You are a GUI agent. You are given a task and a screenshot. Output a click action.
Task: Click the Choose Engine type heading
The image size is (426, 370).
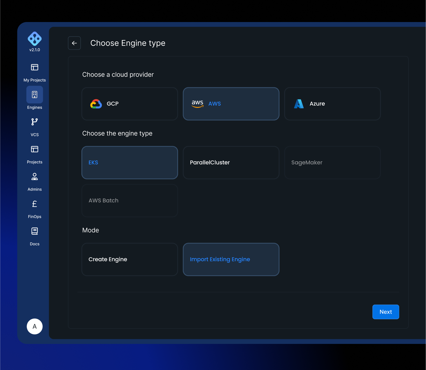[128, 43]
